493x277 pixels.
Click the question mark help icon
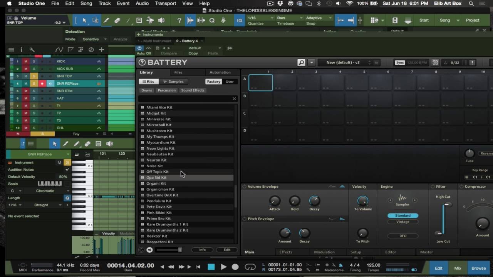179,20
